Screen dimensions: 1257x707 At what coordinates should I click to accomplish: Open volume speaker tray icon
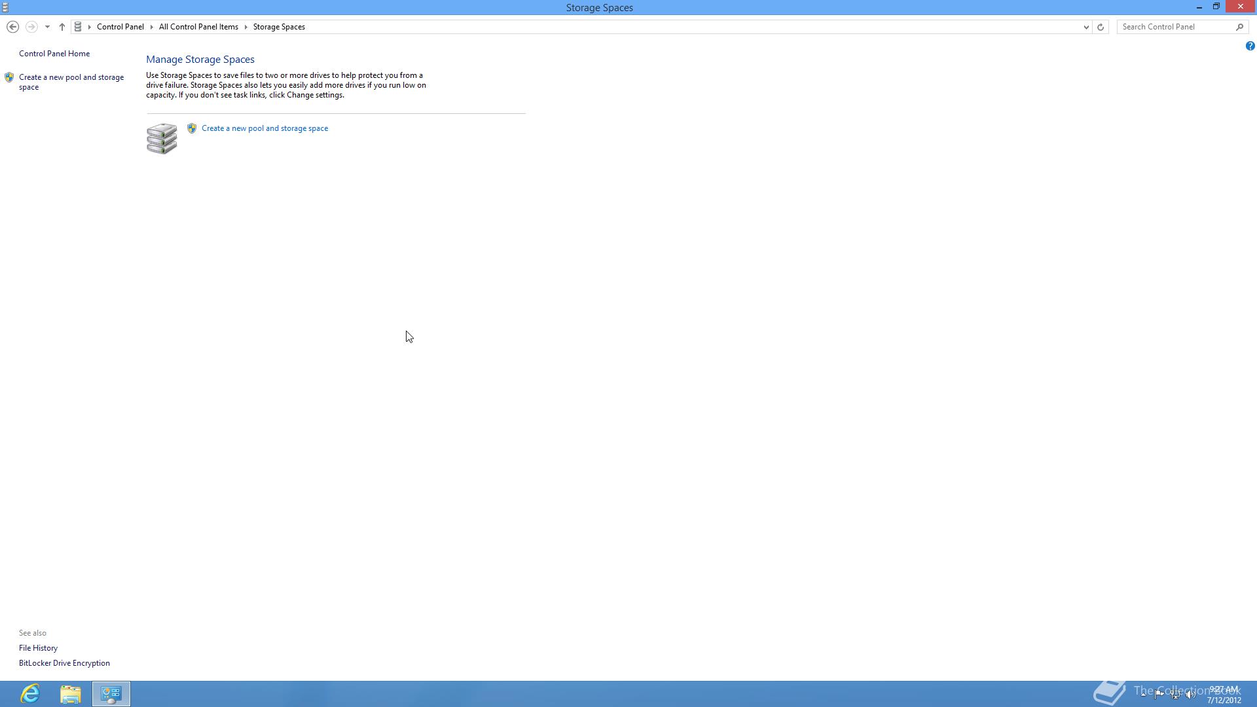(x=1191, y=695)
